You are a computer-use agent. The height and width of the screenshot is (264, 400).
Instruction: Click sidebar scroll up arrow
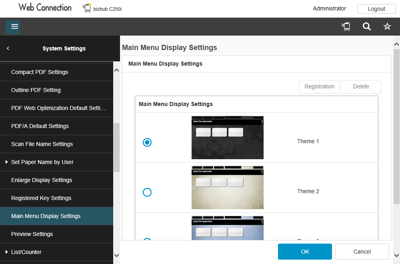116,70
